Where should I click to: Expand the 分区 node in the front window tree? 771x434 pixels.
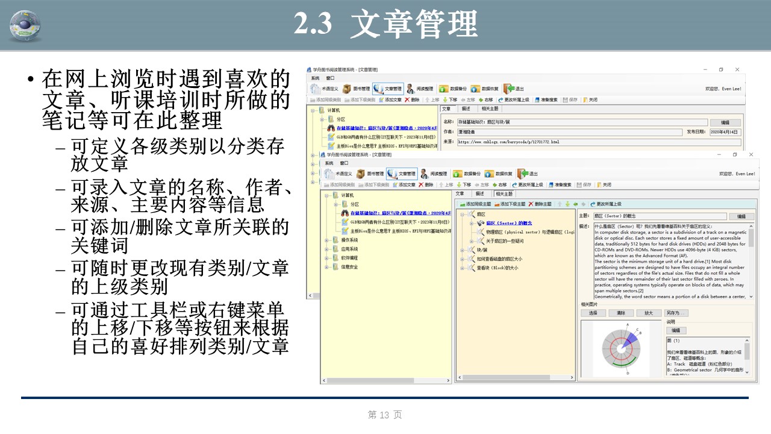[x=335, y=204]
